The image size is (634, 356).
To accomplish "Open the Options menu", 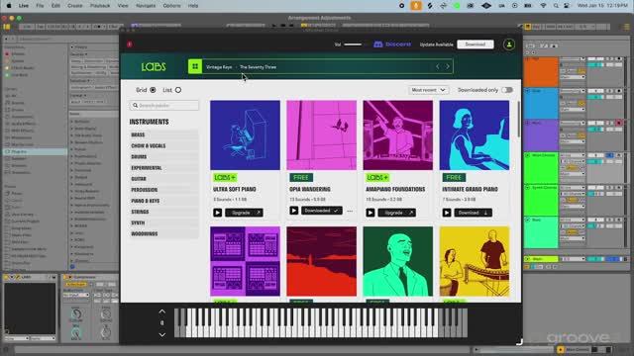I will click(171, 6).
